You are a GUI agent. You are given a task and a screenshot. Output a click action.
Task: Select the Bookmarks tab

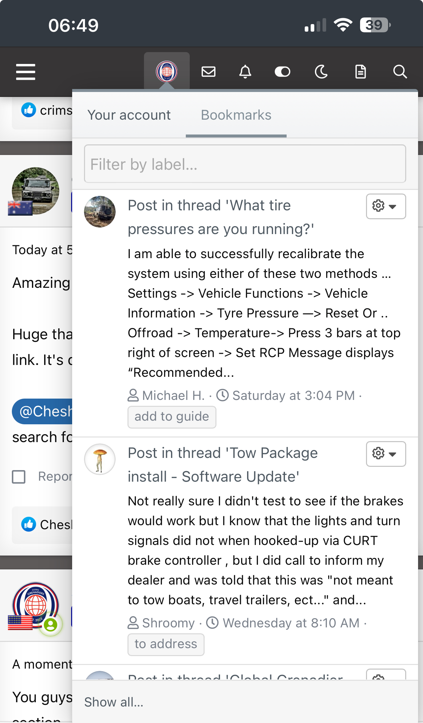(236, 115)
